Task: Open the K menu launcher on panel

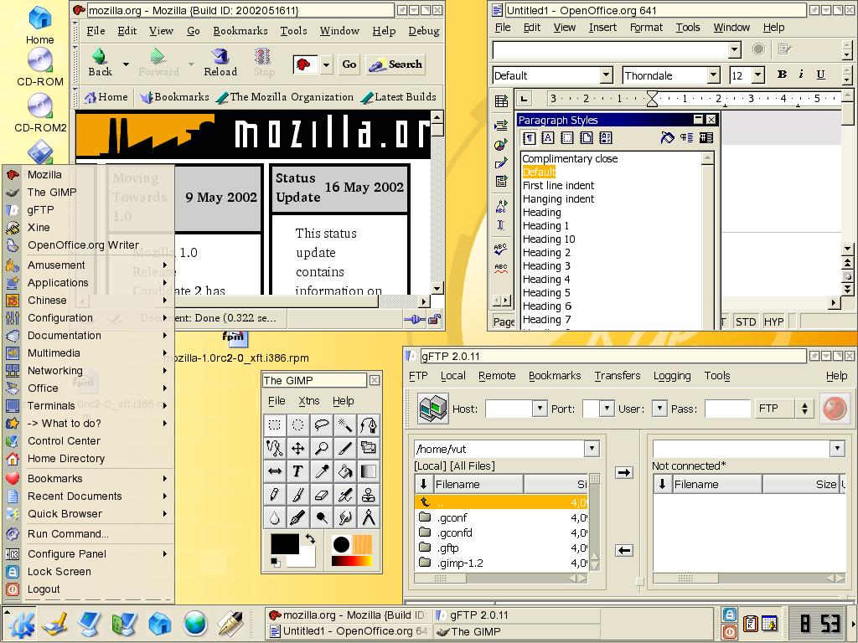Action: (x=20, y=623)
